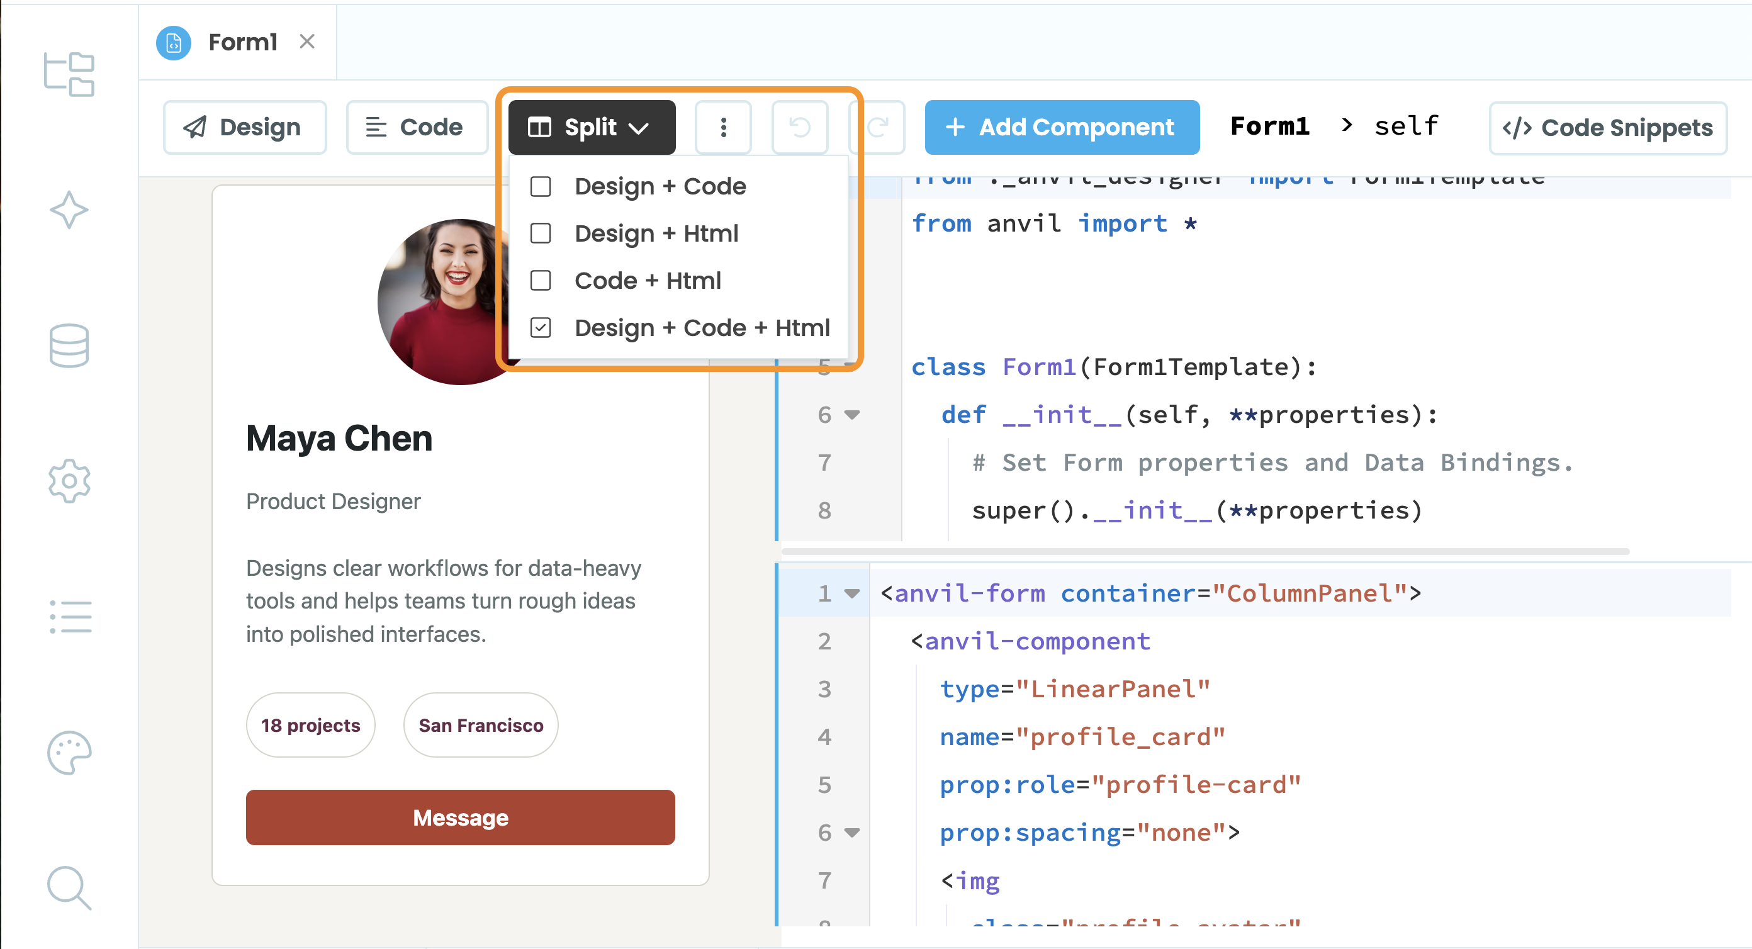This screenshot has height=949, width=1752.
Task: Place cursor on name="profile_card" line
Action: click(x=1083, y=737)
